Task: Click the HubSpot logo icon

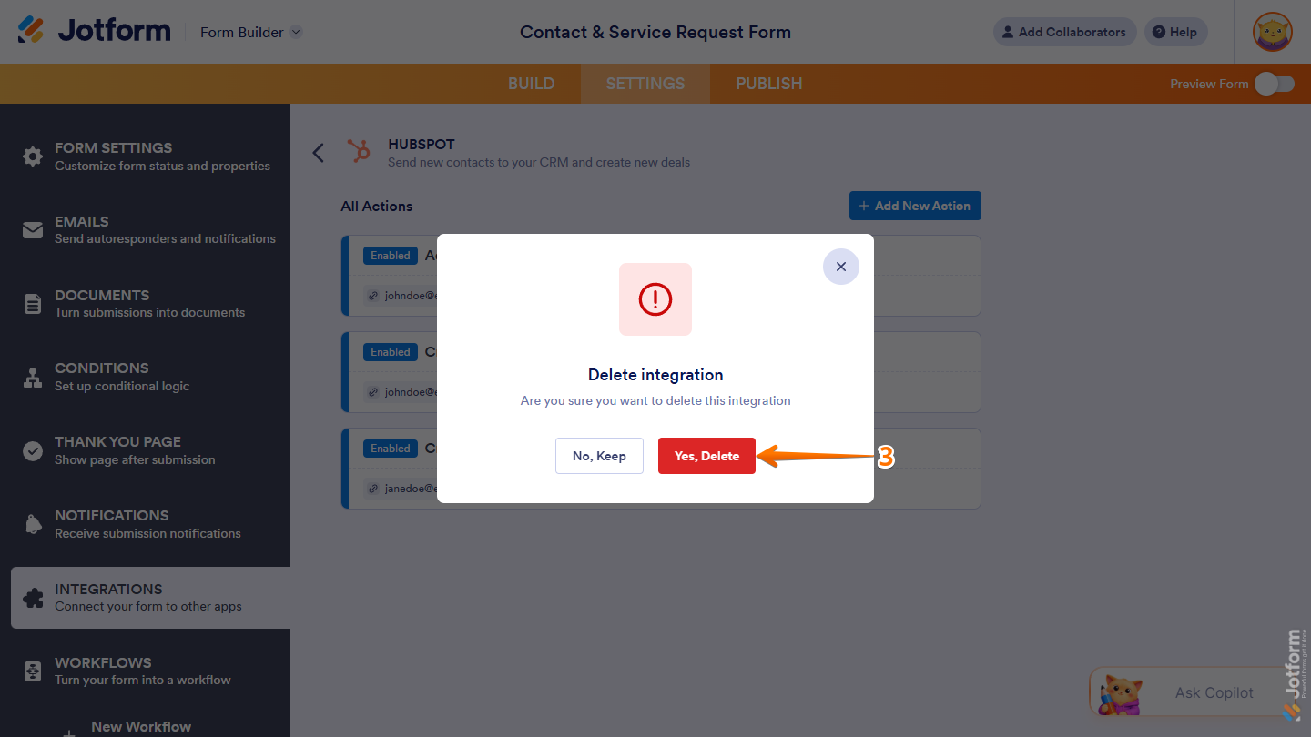Action: pyautogui.click(x=359, y=151)
